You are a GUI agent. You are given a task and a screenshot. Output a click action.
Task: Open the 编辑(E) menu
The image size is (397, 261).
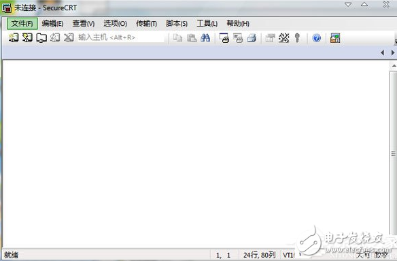coord(52,24)
